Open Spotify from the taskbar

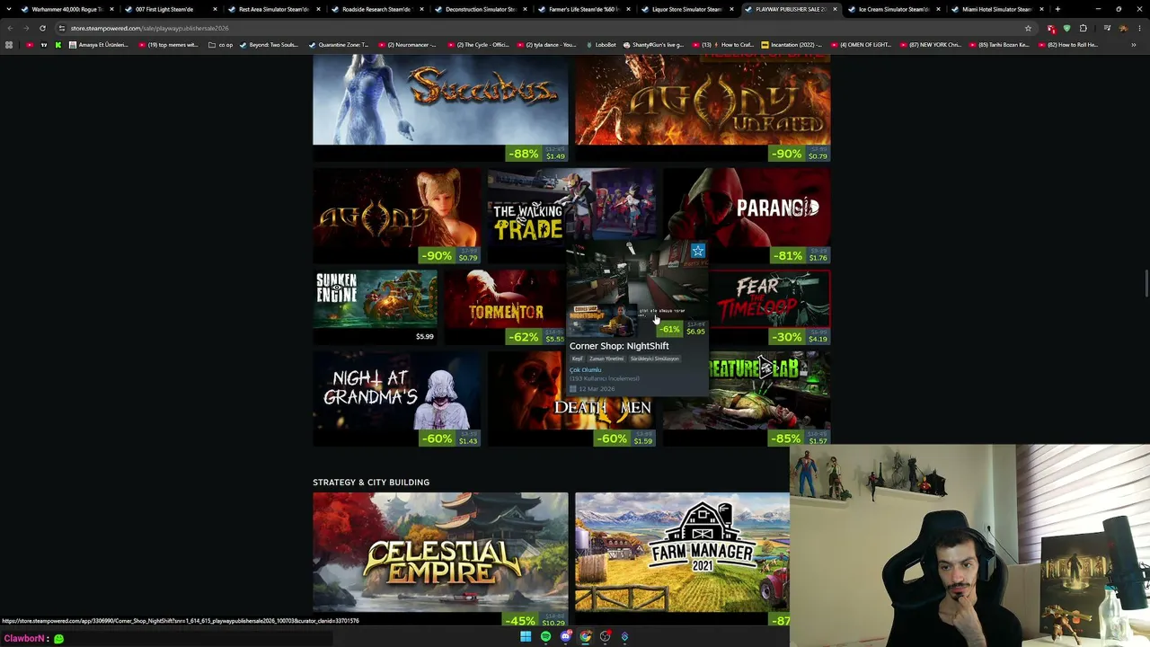(545, 637)
